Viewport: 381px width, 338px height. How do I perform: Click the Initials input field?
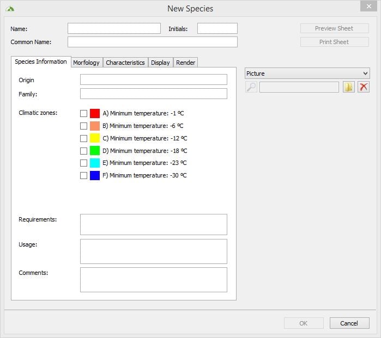217,28
